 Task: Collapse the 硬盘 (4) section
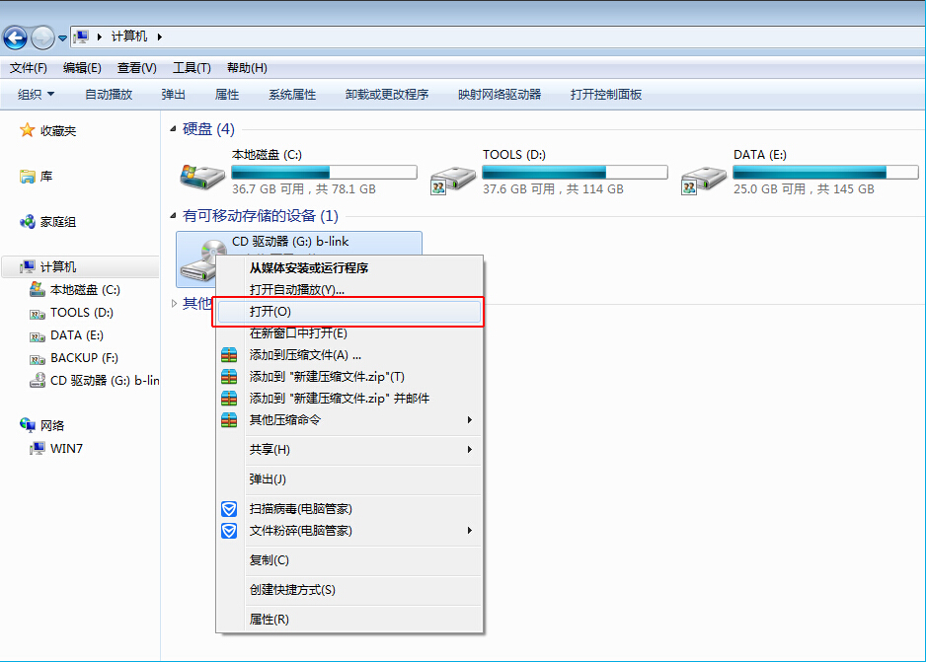[174, 128]
